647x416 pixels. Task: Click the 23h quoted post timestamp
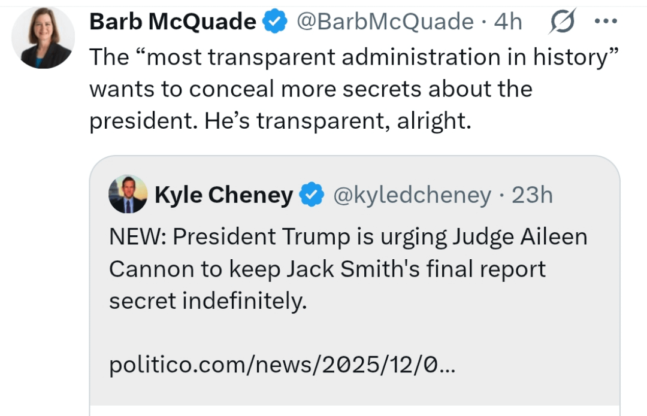(x=532, y=195)
